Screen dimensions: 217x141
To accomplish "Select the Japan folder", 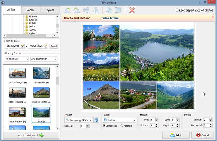I will pyautogui.click(x=33, y=30).
